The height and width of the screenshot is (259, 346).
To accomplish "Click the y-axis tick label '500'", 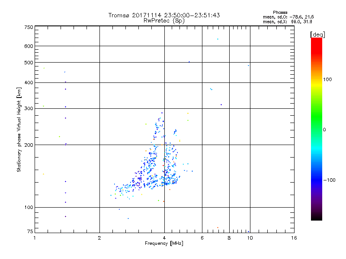I will [29, 63].
